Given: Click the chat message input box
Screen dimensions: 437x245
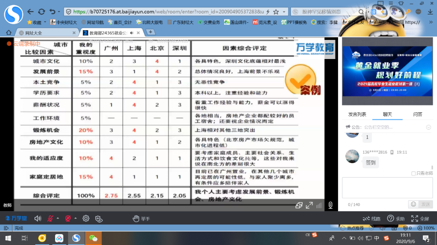Looking at the screenshot, I should pos(388,188).
